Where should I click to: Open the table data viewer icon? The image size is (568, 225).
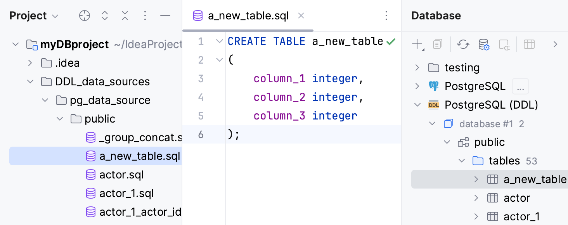click(x=529, y=45)
